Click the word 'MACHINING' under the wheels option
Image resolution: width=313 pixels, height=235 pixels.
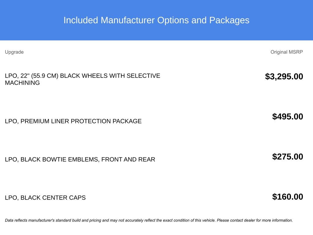(x=22, y=83)
